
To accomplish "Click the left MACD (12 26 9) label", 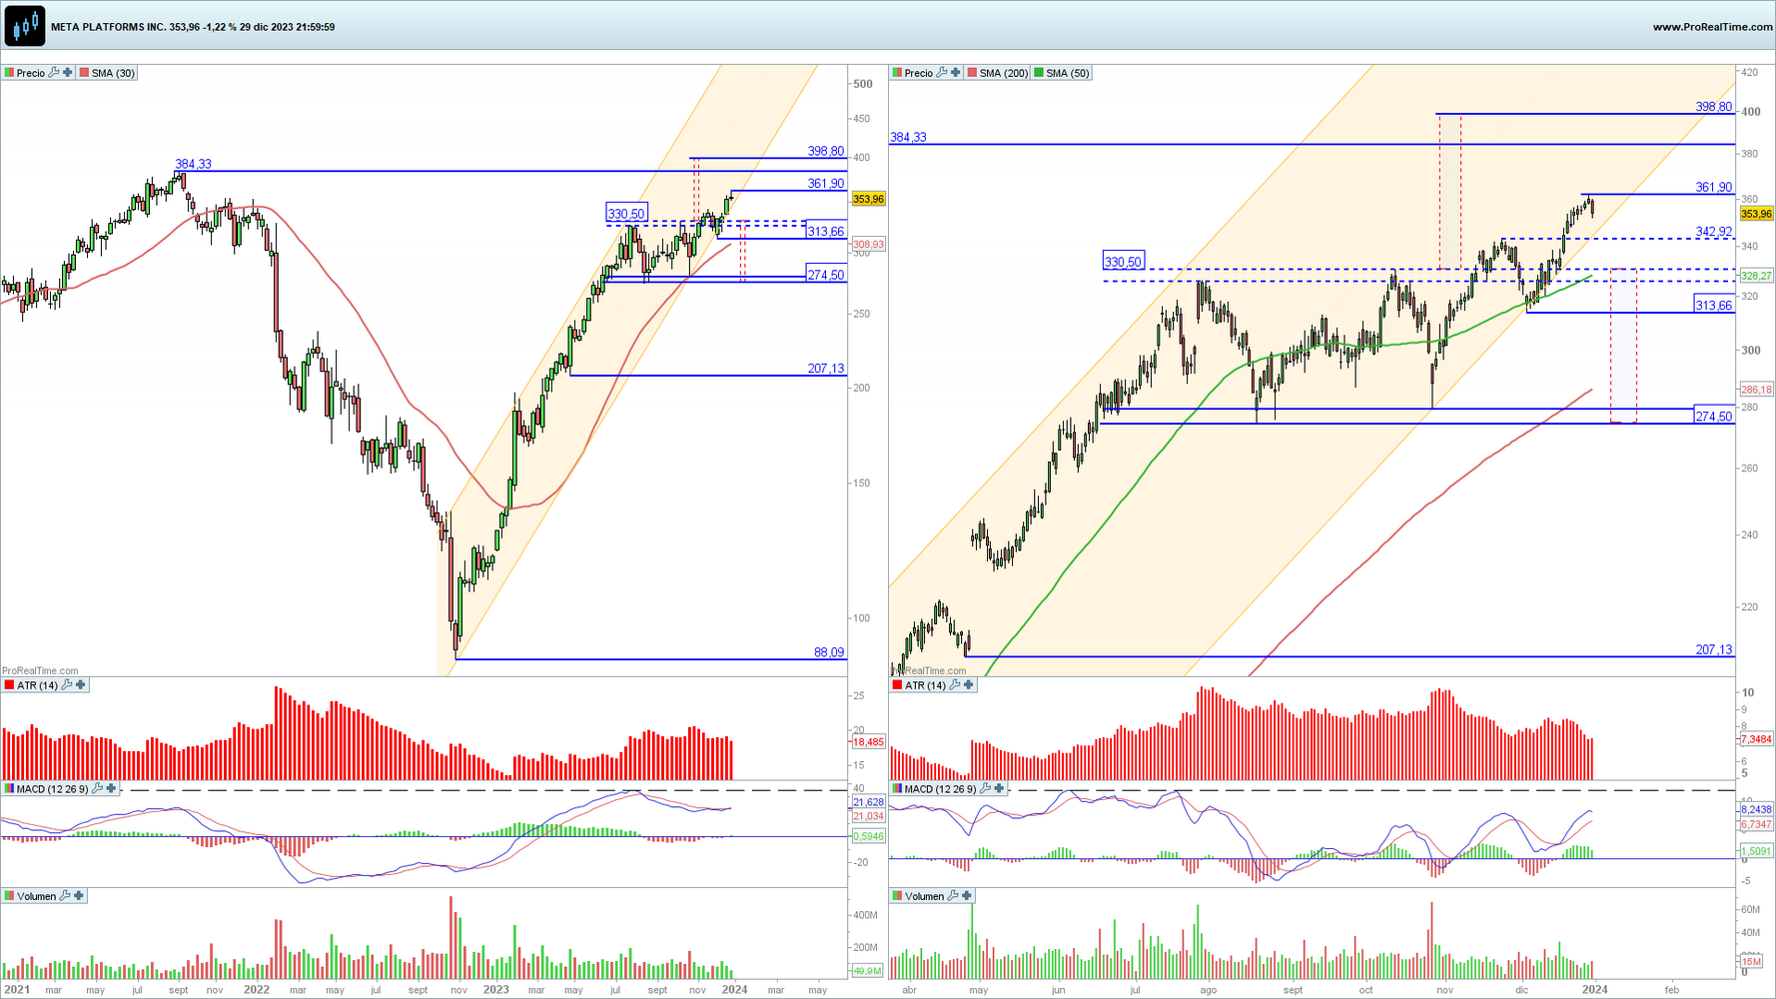I will (x=53, y=789).
